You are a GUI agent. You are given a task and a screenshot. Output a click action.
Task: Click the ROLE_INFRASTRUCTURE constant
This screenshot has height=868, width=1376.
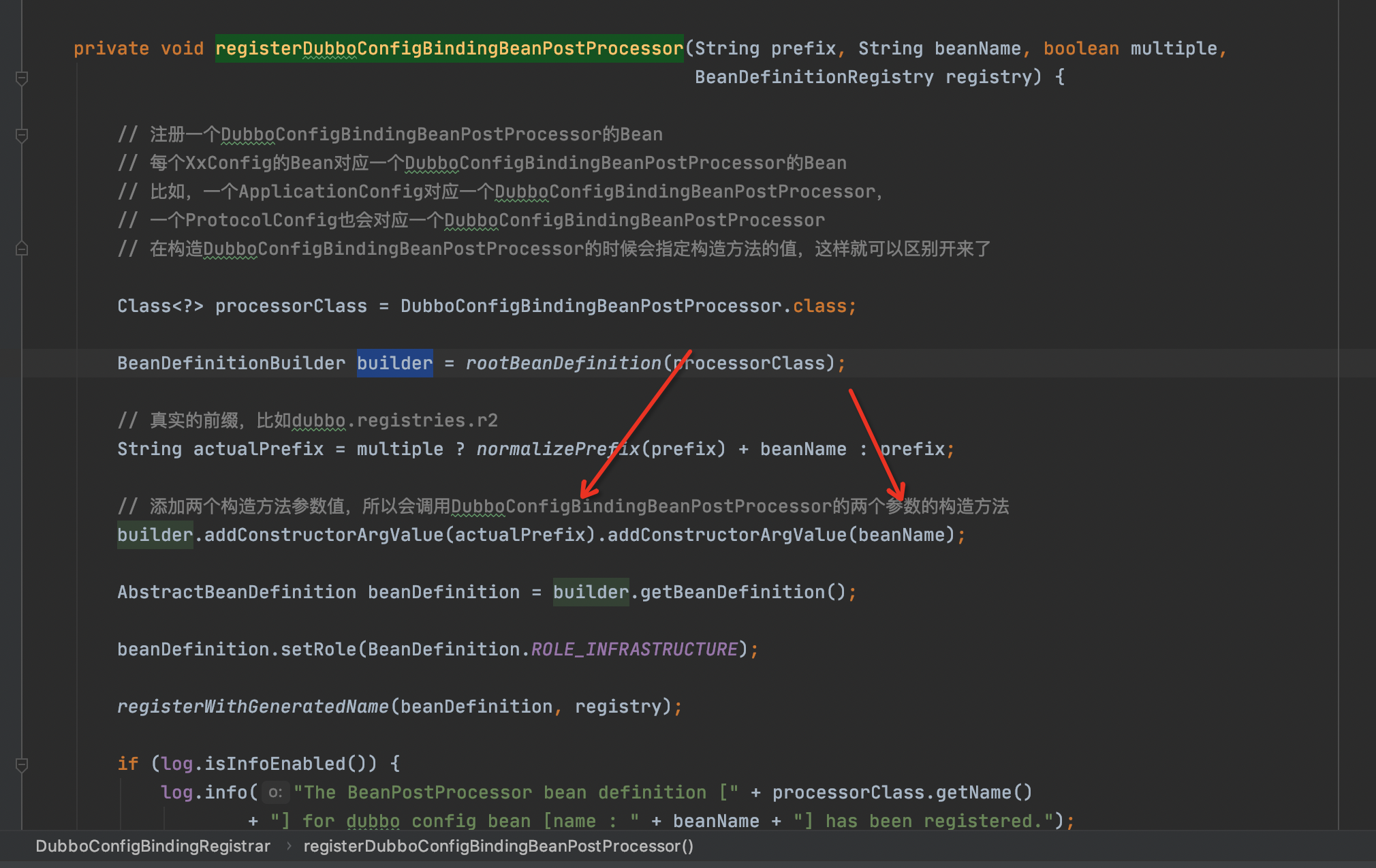coord(634,649)
